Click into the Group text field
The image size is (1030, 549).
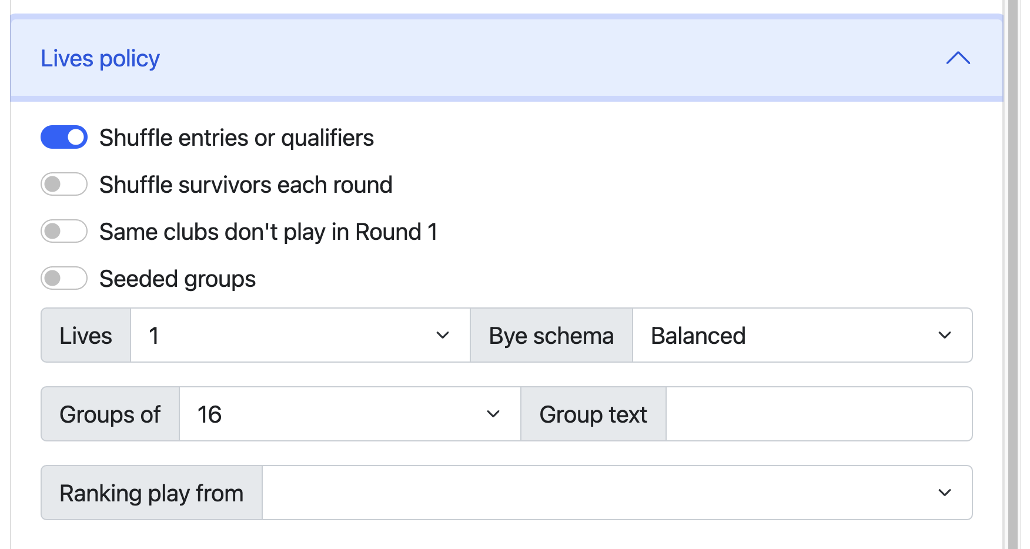click(818, 414)
